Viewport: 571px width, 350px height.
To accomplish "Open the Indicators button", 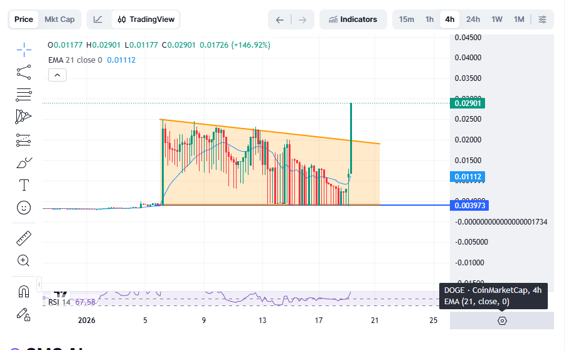I will coord(353,19).
